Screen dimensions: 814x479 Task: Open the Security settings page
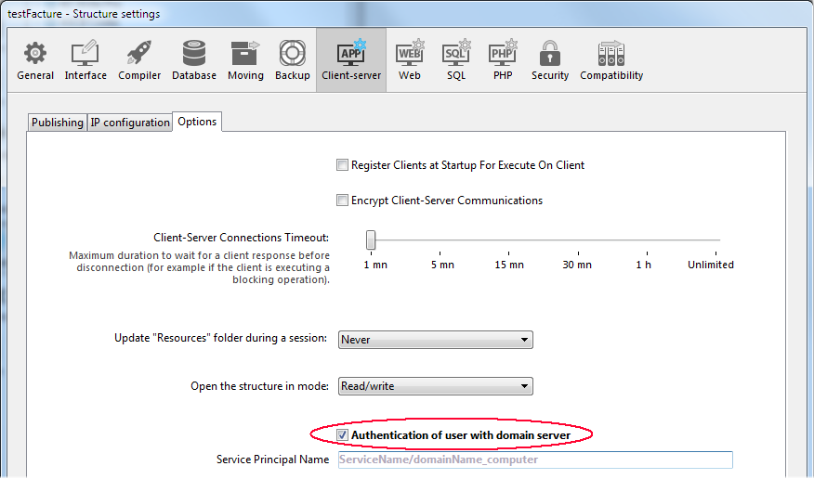pos(550,60)
